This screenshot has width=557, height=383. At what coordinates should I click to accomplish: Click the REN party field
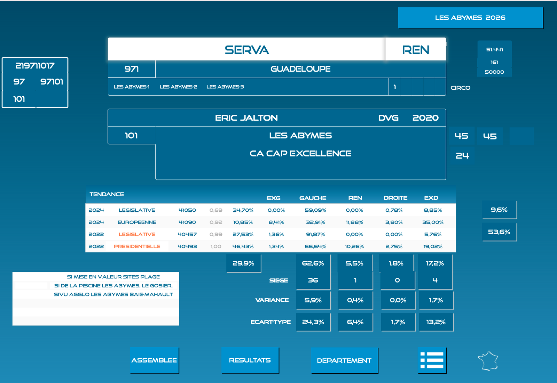click(415, 50)
